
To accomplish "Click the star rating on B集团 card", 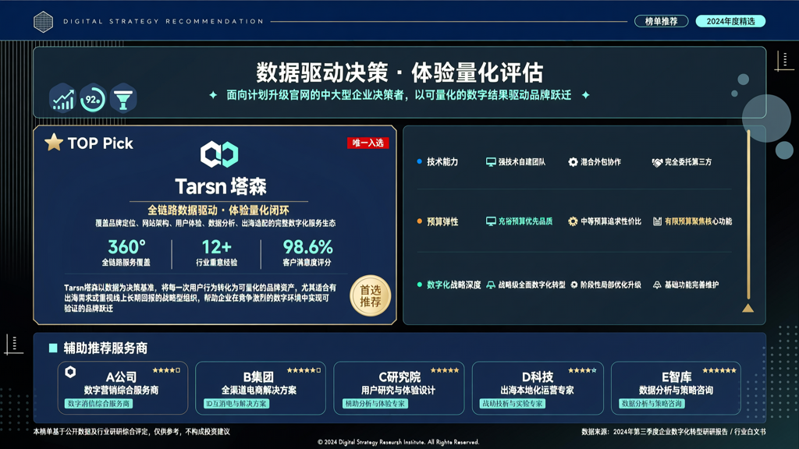I will coord(304,370).
